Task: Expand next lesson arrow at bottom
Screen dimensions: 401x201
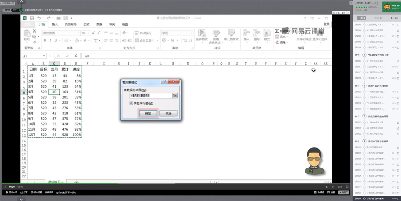Action: click(21, 199)
